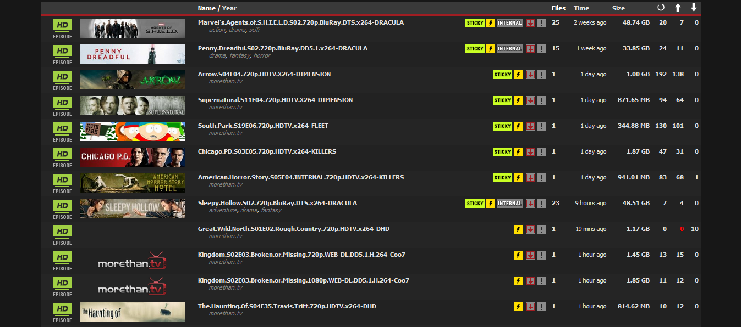Open Marvel's.Agents.of.S.H.I.E.L.D.S02 torrent page

tap(301, 23)
